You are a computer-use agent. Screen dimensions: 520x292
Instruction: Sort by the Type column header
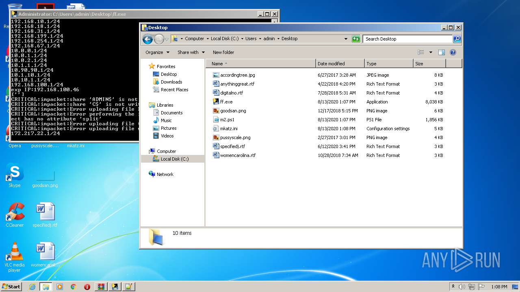389,64
